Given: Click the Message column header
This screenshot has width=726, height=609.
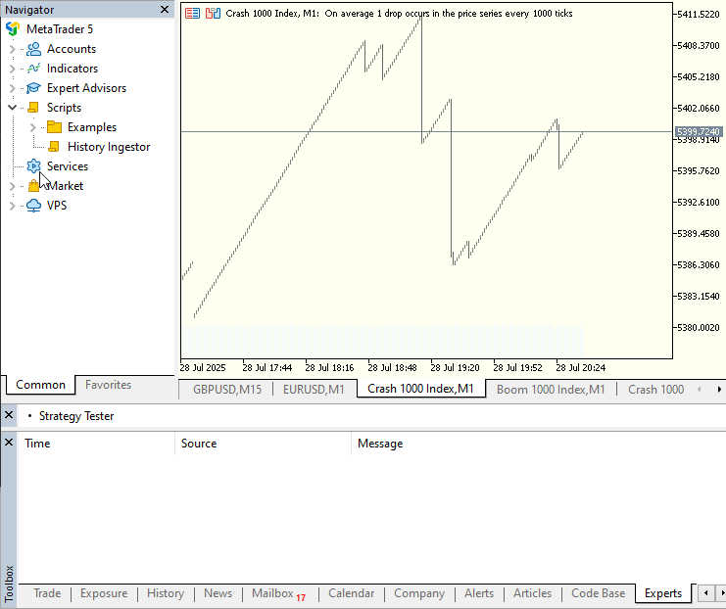Looking at the screenshot, I should 539,444.
